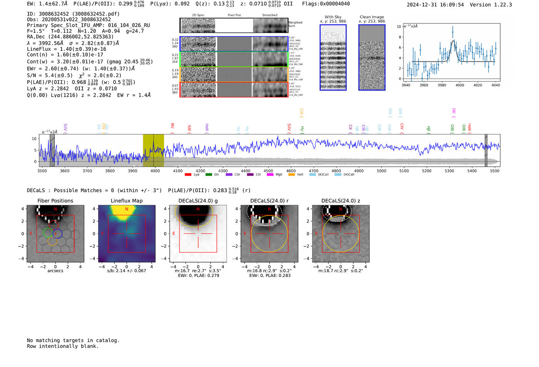This screenshot has width=539, height=367.
Task: Click 'No matching targets in catalog.' text
Action: coord(73,340)
